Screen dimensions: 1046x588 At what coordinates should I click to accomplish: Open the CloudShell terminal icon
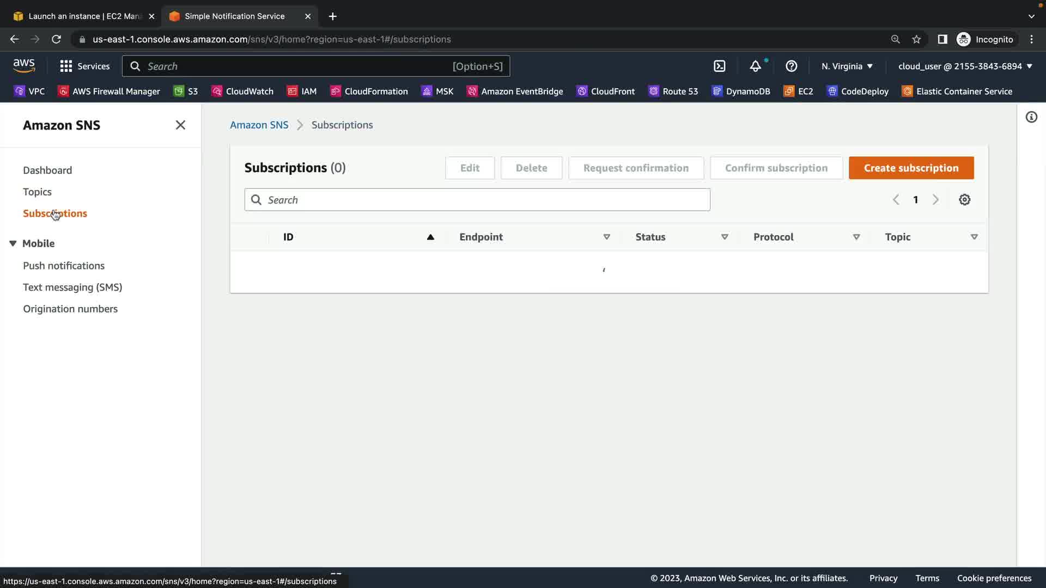click(720, 66)
